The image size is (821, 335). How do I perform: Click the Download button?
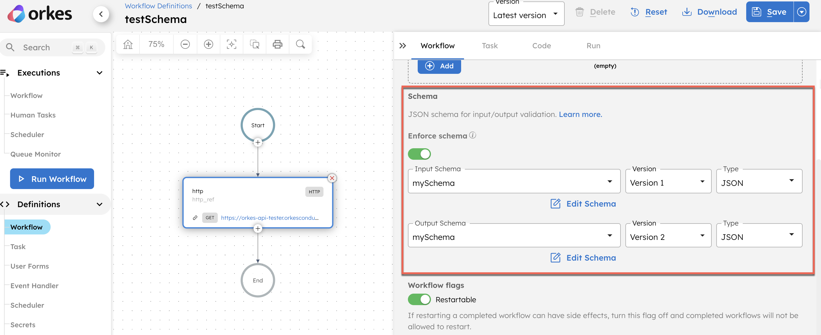(709, 12)
